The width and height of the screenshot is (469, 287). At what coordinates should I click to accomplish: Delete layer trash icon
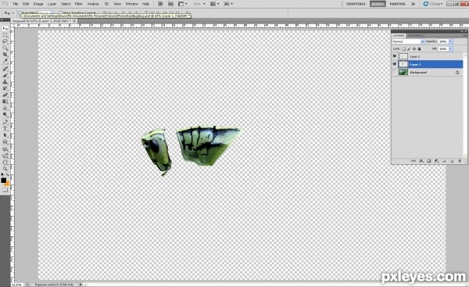click(460, 161)
